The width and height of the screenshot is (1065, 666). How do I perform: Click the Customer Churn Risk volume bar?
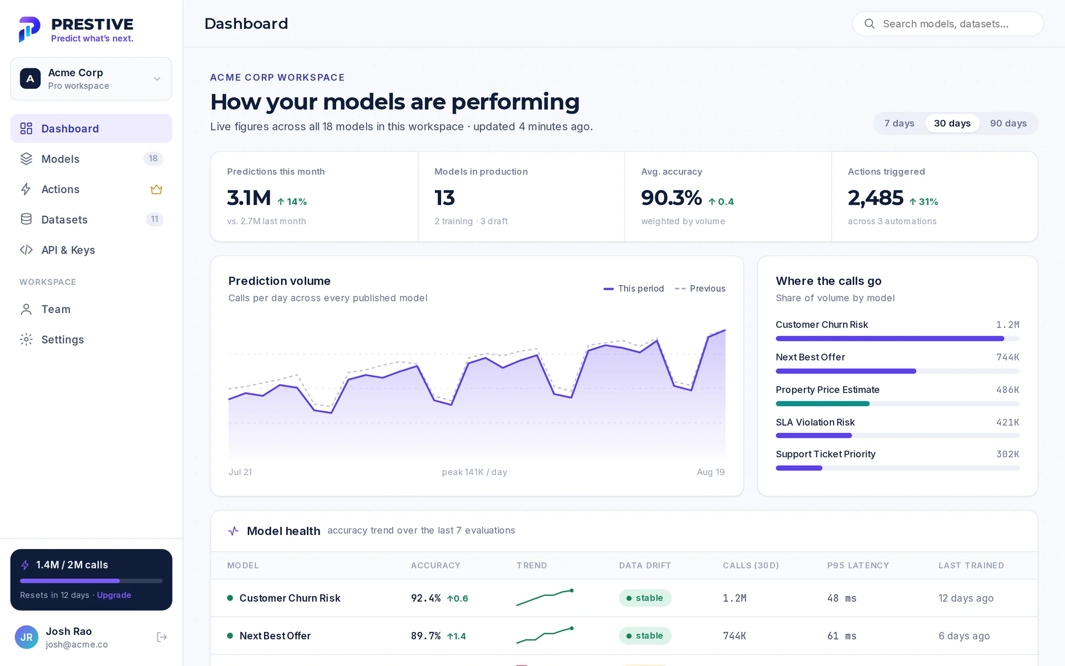coord(897,339)
